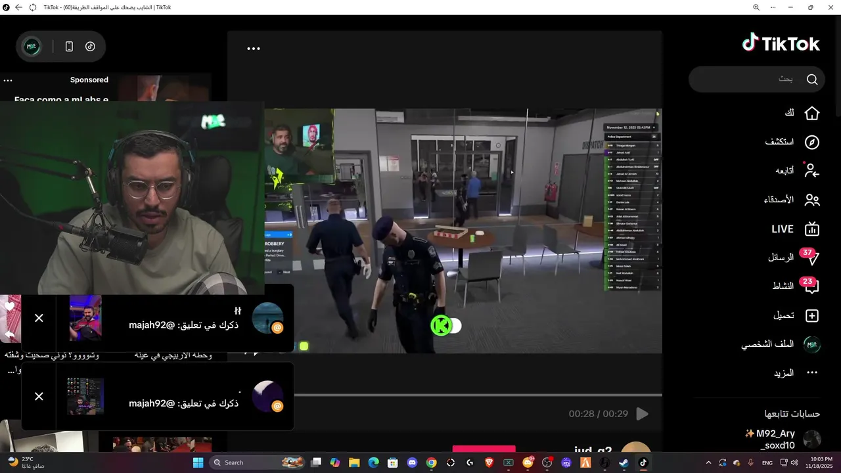The height and width of the screenshot is (473, 841).
Task: Open Google Chrome from the taskbar
Action: click(x=431, y=462)
